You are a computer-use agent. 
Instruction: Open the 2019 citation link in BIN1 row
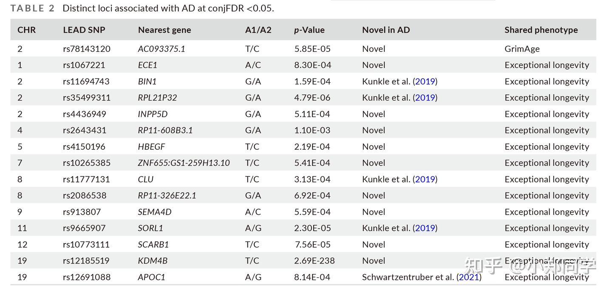[x=425, y=81]
